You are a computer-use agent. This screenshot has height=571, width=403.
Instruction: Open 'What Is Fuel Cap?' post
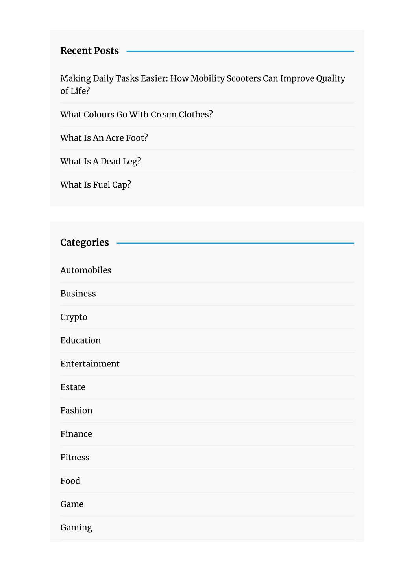click(x=96, y=184)
